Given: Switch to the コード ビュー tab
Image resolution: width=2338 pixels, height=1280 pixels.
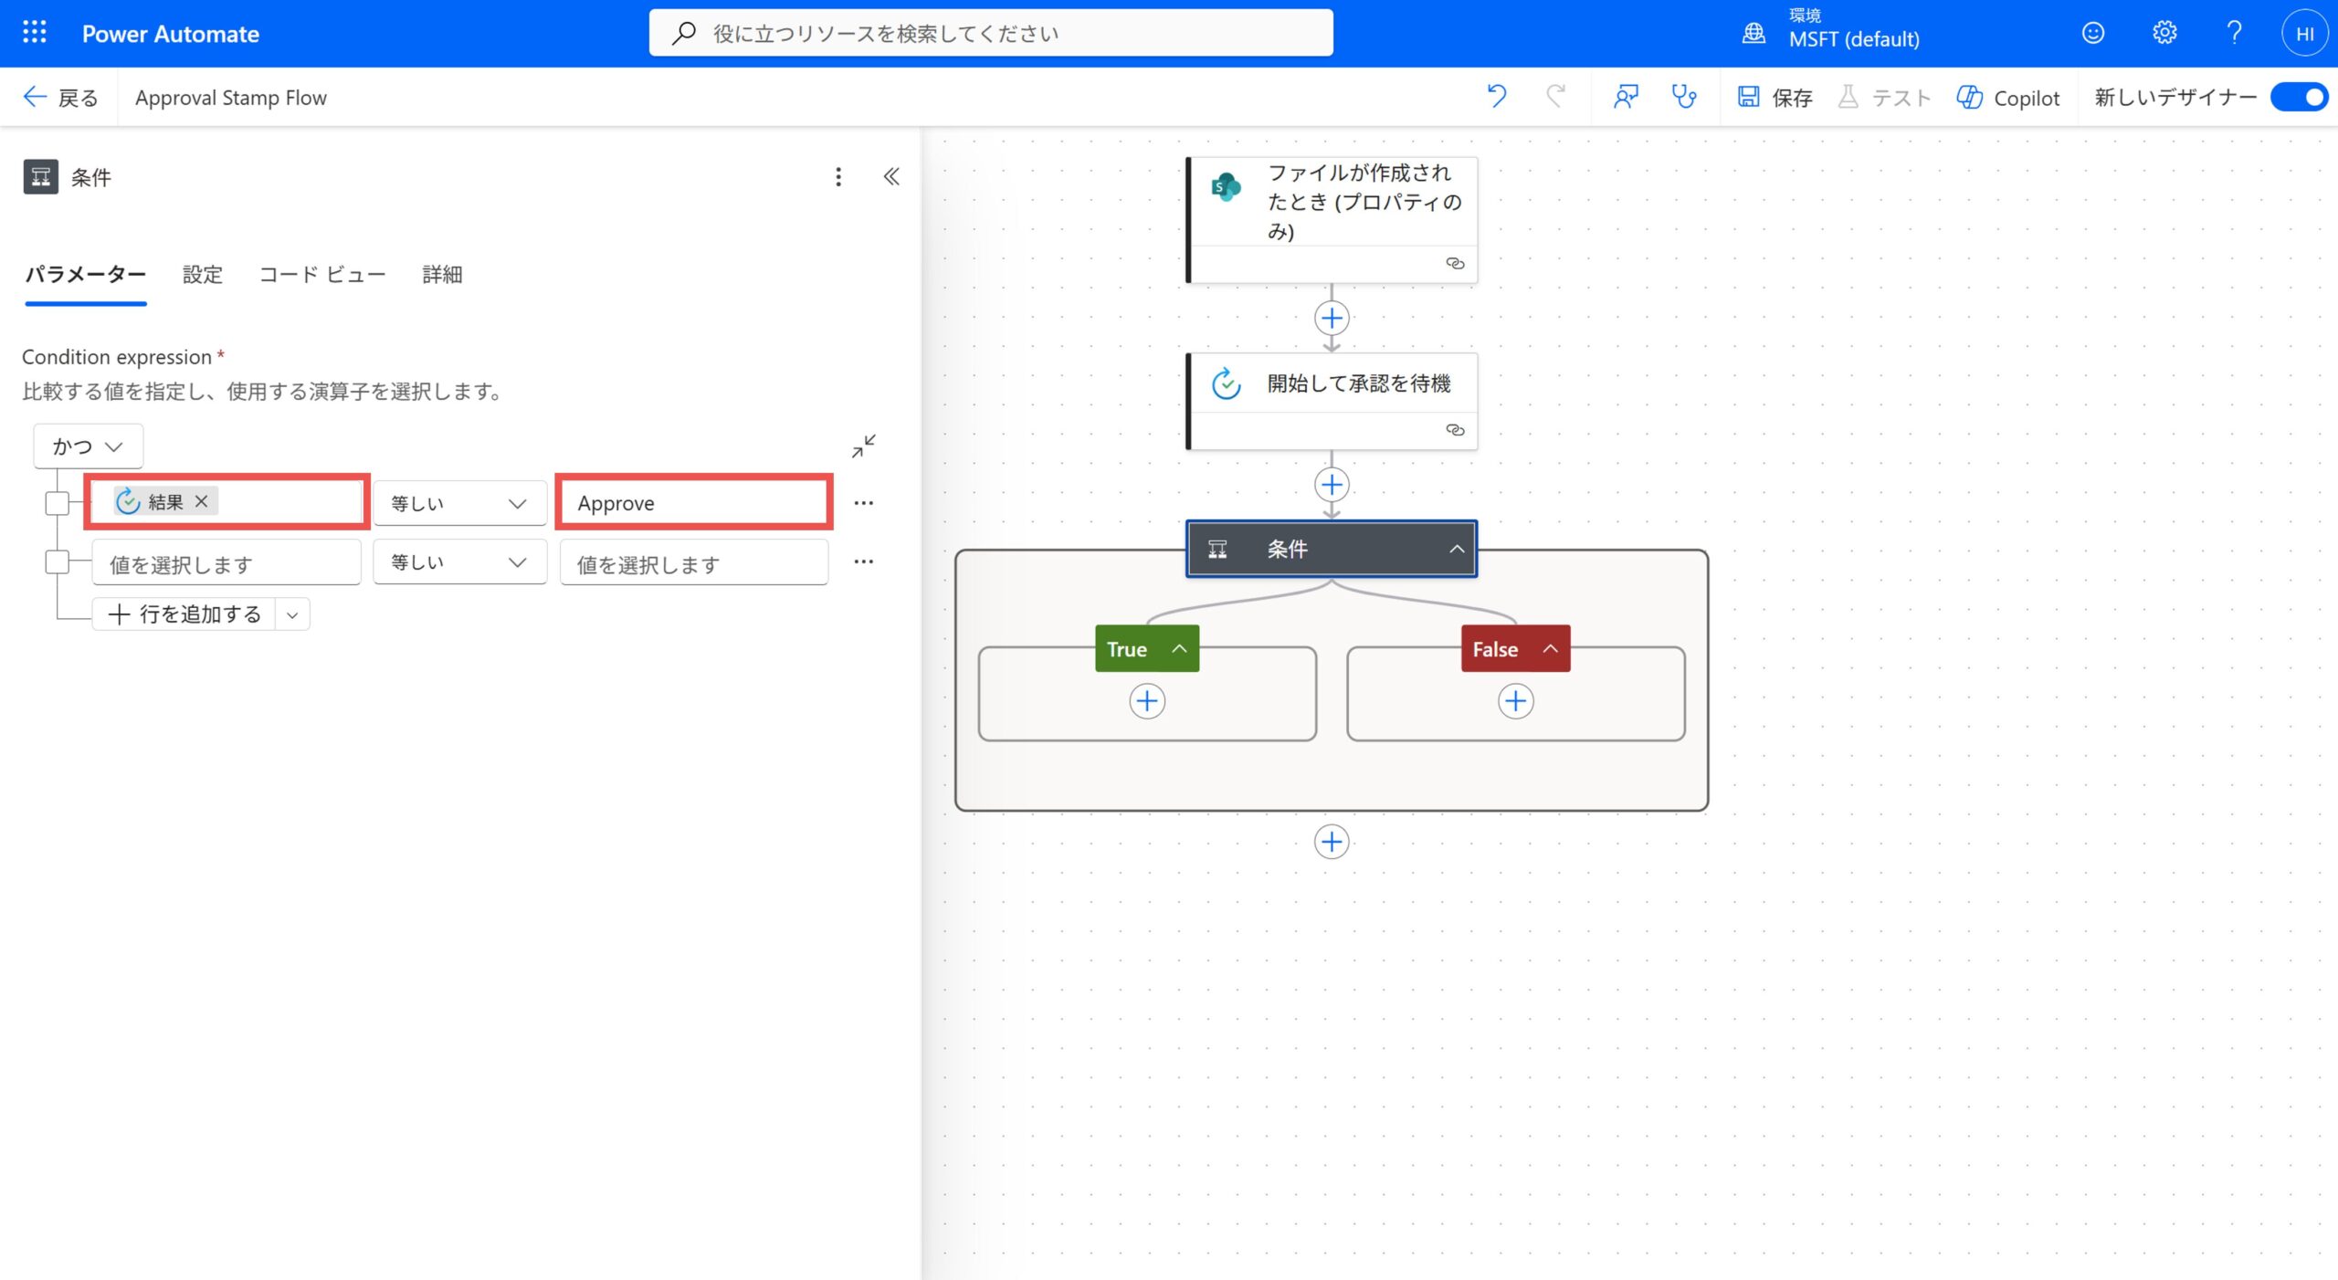Looking at the screenshot, I should click(321, 275).
